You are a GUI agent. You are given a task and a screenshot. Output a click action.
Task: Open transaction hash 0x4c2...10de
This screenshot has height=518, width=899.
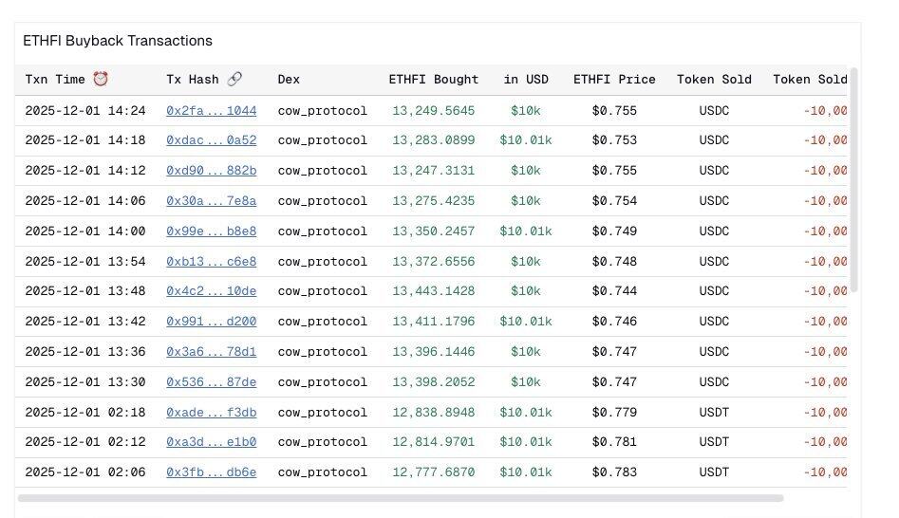point(211,291)
